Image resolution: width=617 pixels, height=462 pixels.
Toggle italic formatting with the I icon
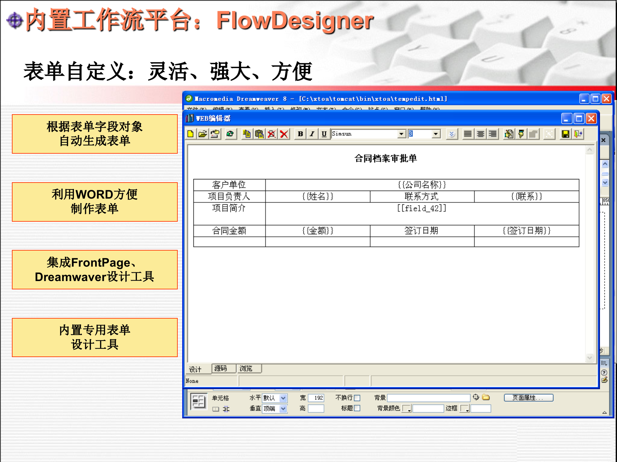[x=312, y=134]
